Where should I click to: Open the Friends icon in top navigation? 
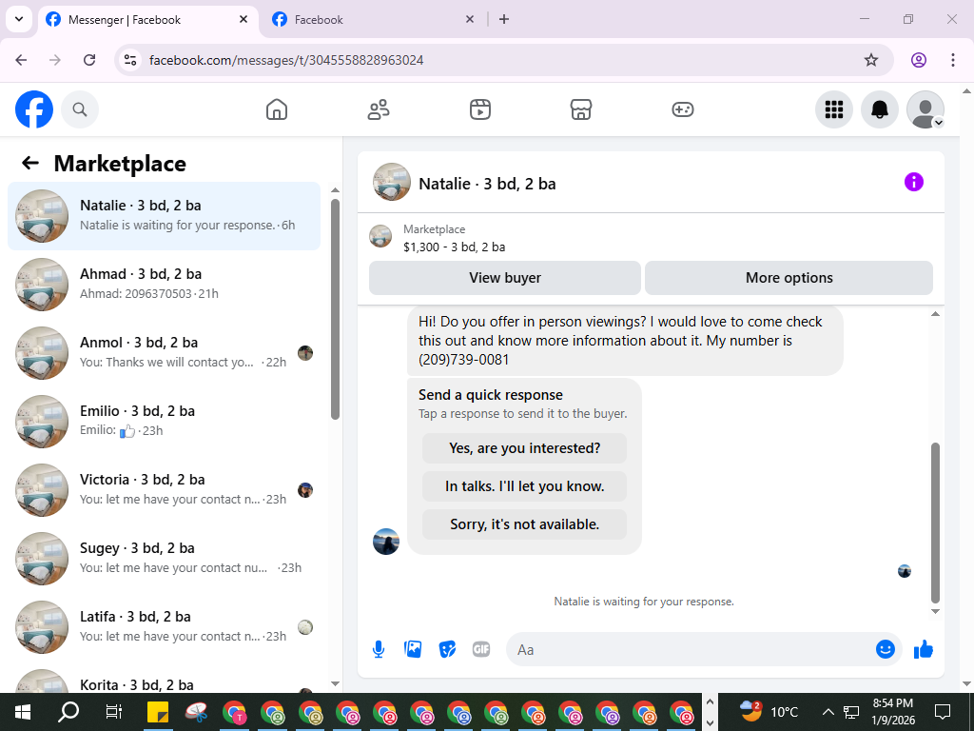coord(379,109)
